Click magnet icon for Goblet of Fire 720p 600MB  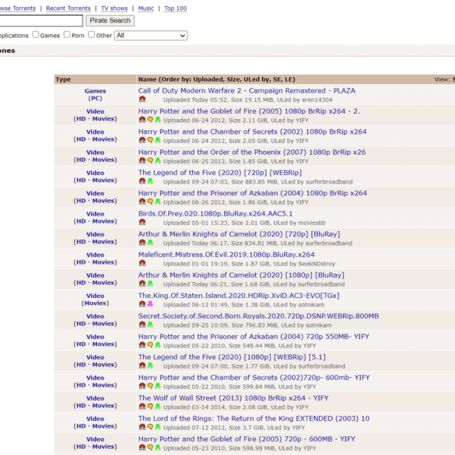click(x=142, y=447)
